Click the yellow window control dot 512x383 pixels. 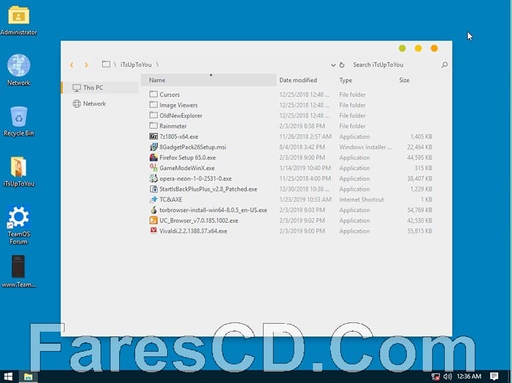pyautogui.click(x=418, y=49)
